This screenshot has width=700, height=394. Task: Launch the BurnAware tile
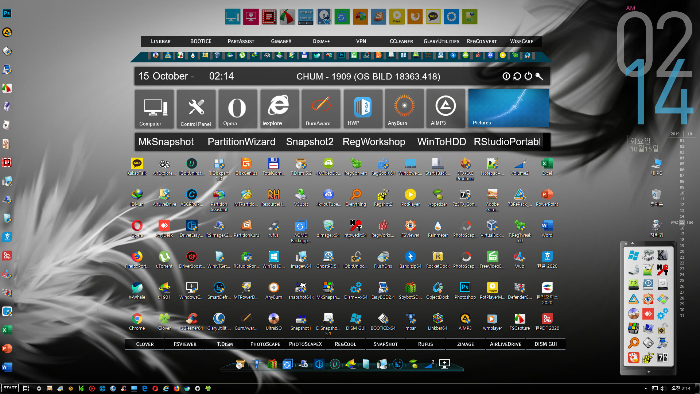pyautogui.click(x=321, y=108)
